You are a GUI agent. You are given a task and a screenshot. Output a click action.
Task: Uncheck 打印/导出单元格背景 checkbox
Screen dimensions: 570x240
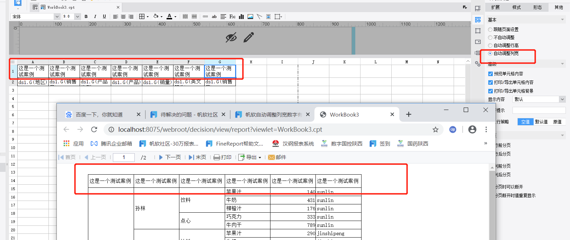point(490,91)
